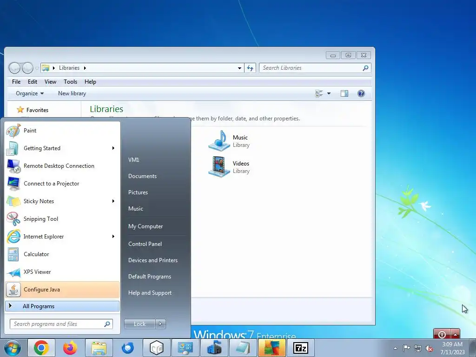Open the Notepad taskbar icon
476x357 pixels.
(243, 348)
